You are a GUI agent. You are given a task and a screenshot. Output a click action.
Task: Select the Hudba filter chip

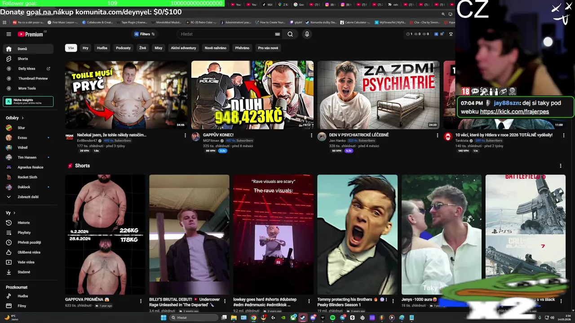(x=102, y=48)
